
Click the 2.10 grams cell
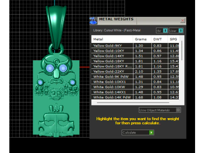coord(142,71)
